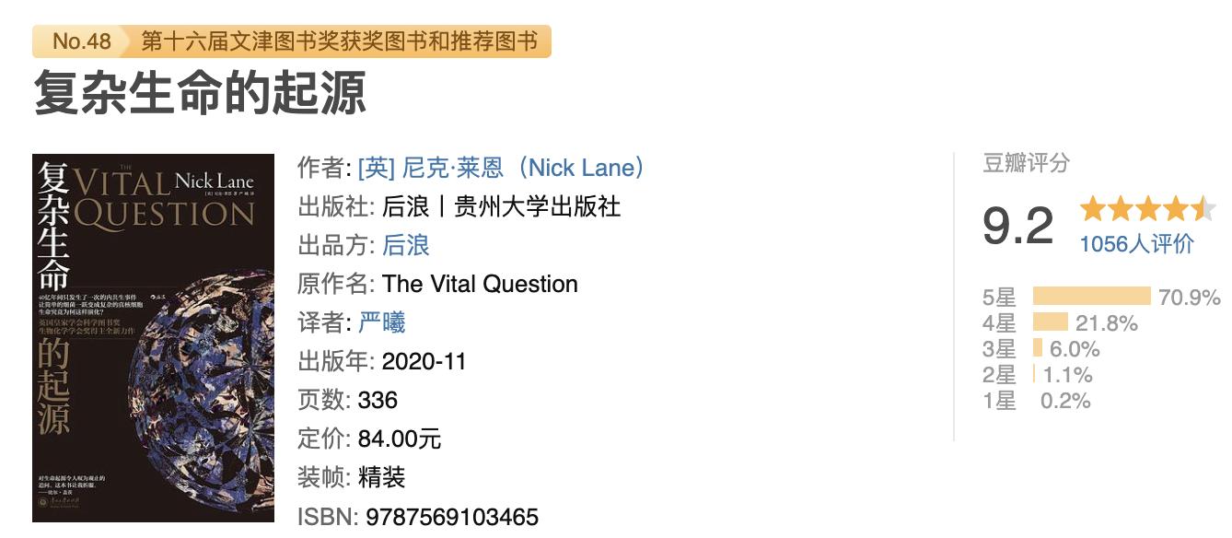
Task: Open author 尼克·莱恩 (Nick Lane) link
Action: (502, 168)
